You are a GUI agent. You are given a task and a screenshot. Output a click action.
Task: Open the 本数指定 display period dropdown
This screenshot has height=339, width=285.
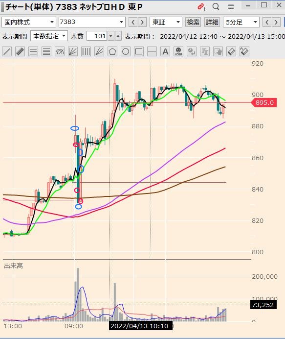click(x=49, y=36)
